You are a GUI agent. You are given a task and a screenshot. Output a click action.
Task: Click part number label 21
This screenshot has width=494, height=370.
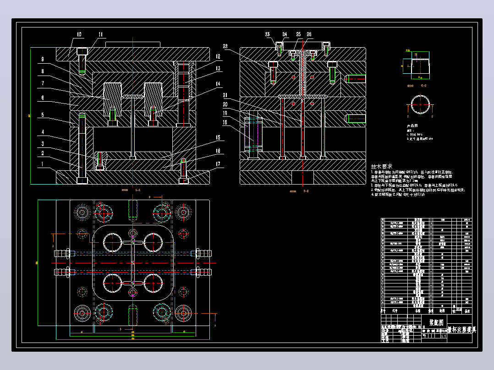tap(225, 95)
